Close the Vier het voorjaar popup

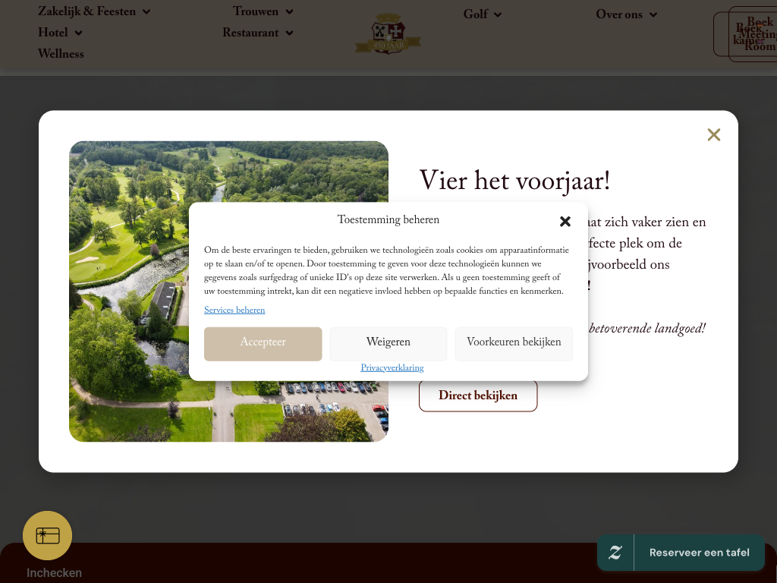tap(713, 135)
